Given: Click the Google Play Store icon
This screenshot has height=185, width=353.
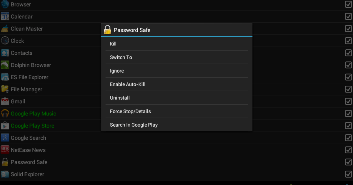Looking at the screenshot, I should click(x=5, y=125).
